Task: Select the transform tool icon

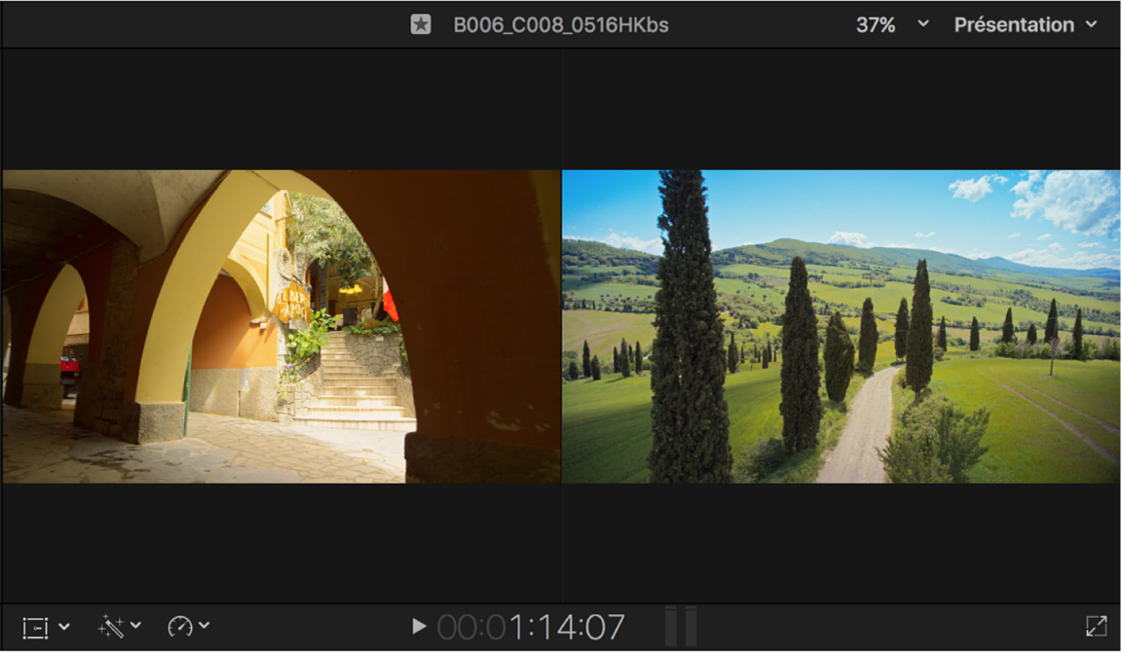Action: click(x=35, y=628)
